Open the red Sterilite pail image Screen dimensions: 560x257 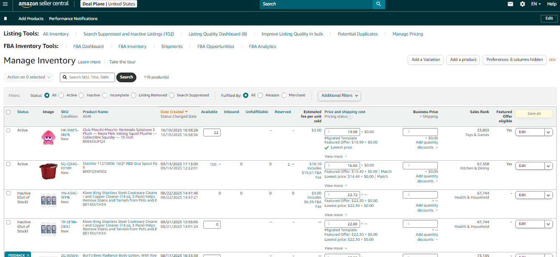[48, 171]
